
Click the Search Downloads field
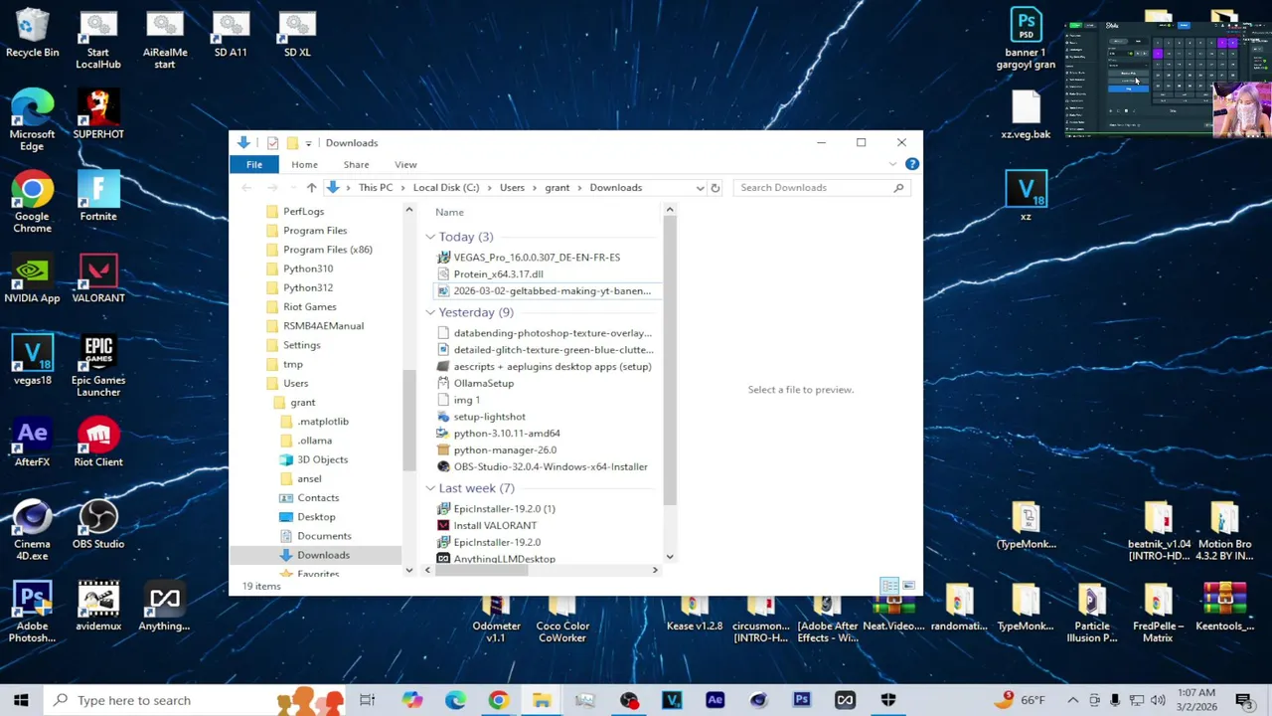click(822, 187)
